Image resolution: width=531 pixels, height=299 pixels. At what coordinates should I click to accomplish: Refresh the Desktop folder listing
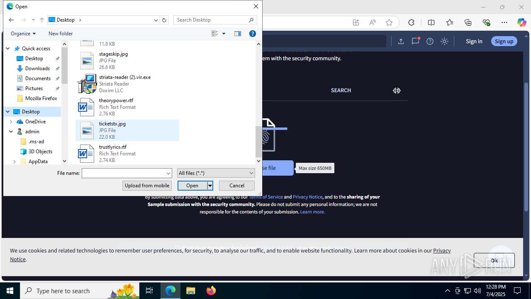(164, 20)
